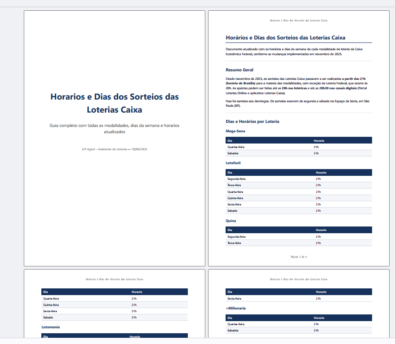Select the lone "Sexta-feira" row on the fourth page
Screen dimensions: 395x344
click(299, 299)
